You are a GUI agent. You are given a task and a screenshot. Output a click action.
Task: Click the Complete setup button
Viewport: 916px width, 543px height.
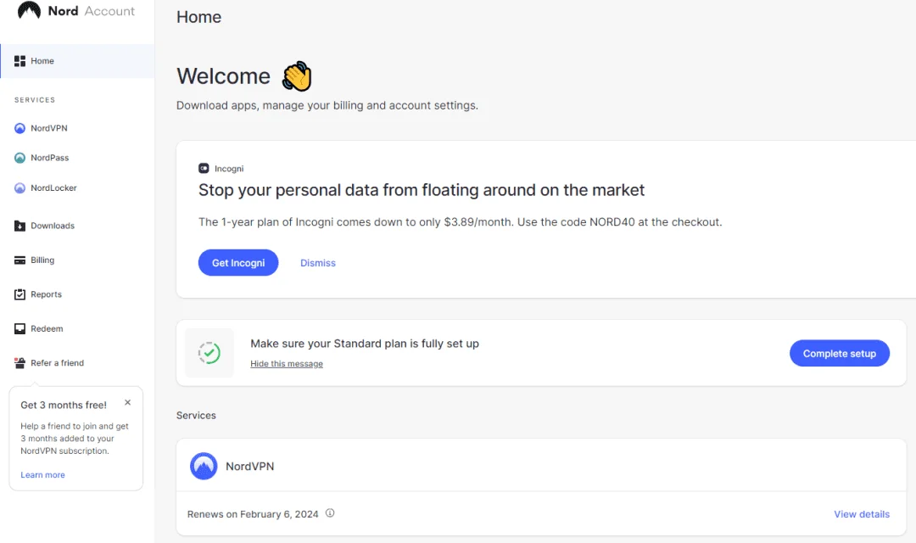click(x=840, y=353)
